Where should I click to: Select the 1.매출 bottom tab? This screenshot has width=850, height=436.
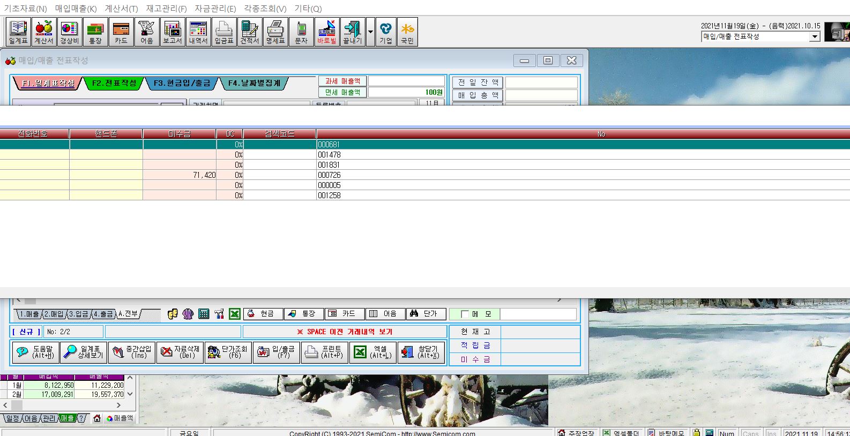click(x=29, y=314)
